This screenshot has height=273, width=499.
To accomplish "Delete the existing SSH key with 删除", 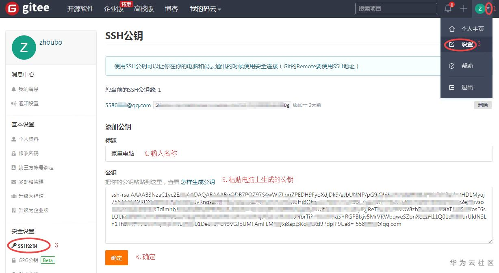I will [x=483, y=105].
